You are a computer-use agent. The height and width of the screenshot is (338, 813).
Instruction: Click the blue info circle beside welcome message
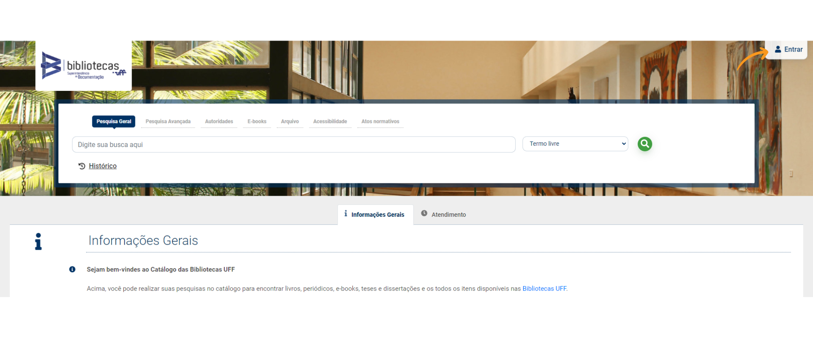pos(72,270)
